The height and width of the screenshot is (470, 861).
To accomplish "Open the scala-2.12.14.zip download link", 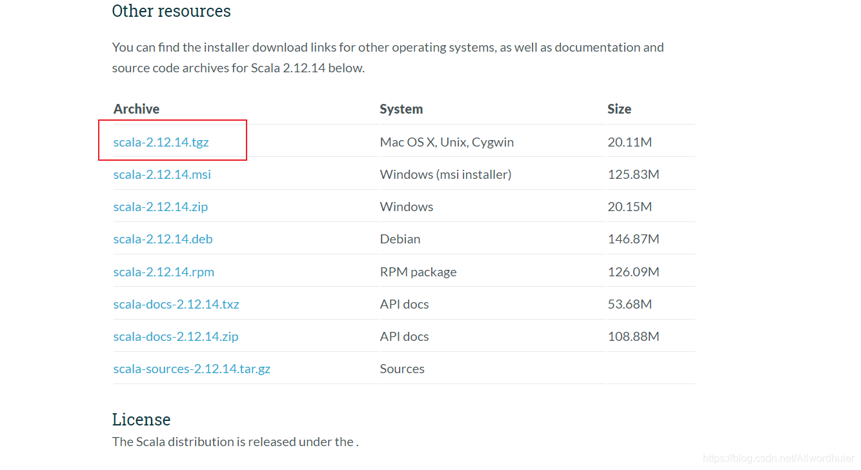I will point(161,207).
